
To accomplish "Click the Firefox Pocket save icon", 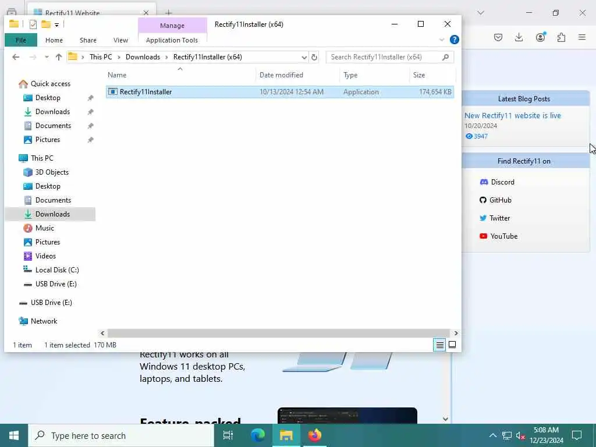I will [498, 37].
